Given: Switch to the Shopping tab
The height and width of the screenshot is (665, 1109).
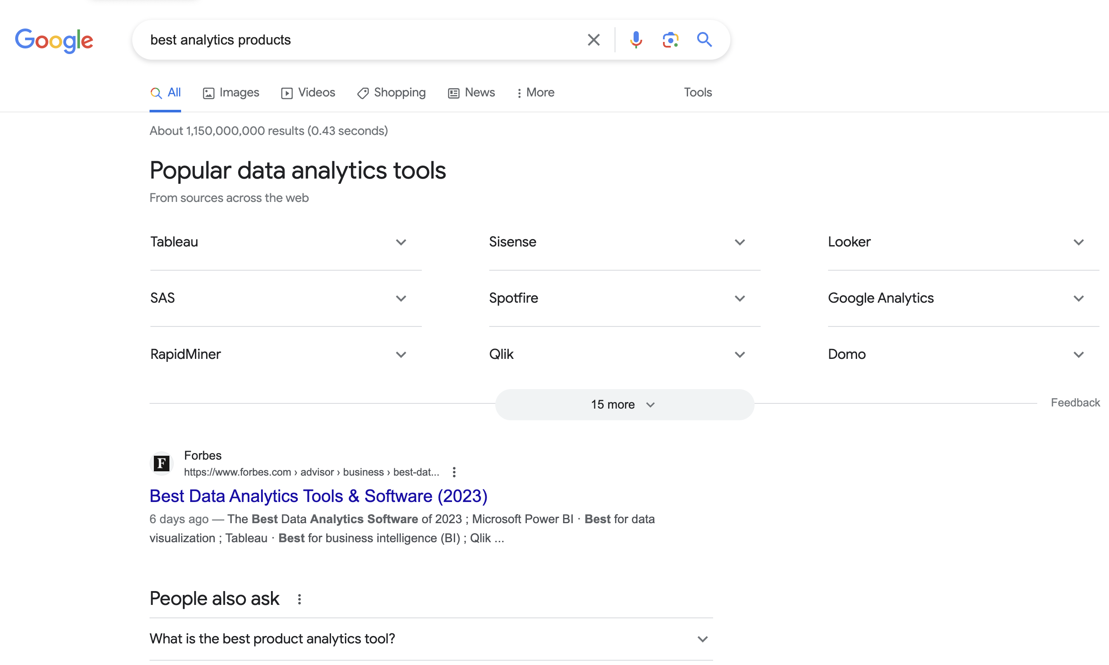Looking at the screenshot, I should click(x=392, y=93).
